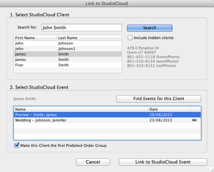Image resolution: width=214 pixels, height=172 pixels.
Task: Sort clients by Last Name column header
Action: pos(89,38)
